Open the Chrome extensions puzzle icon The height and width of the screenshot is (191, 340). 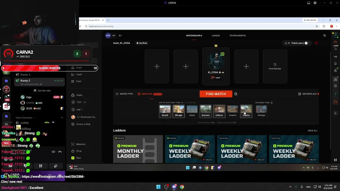click(x=324, y=26)
